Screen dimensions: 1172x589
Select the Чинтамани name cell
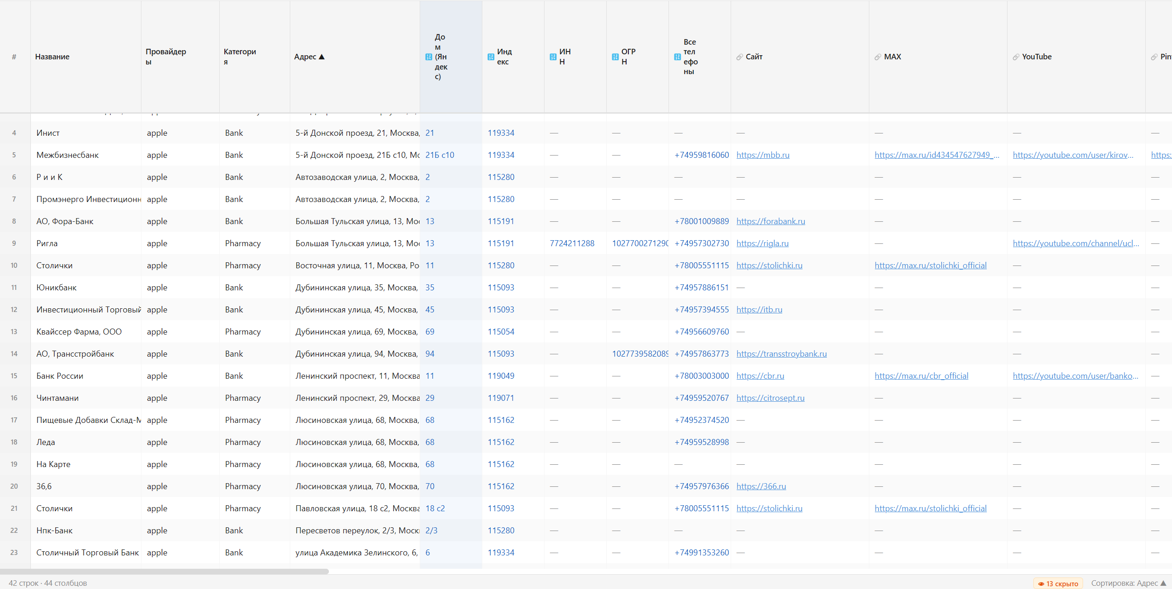[86, 398]
